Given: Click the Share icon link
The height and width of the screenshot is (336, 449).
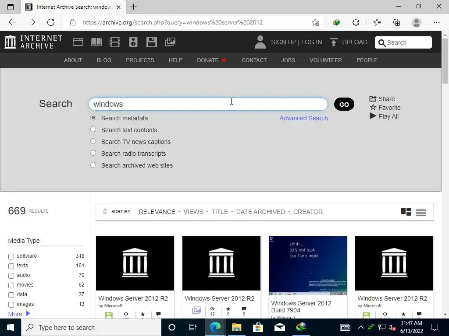Looking at the screenshot, I should click(382, 99).
